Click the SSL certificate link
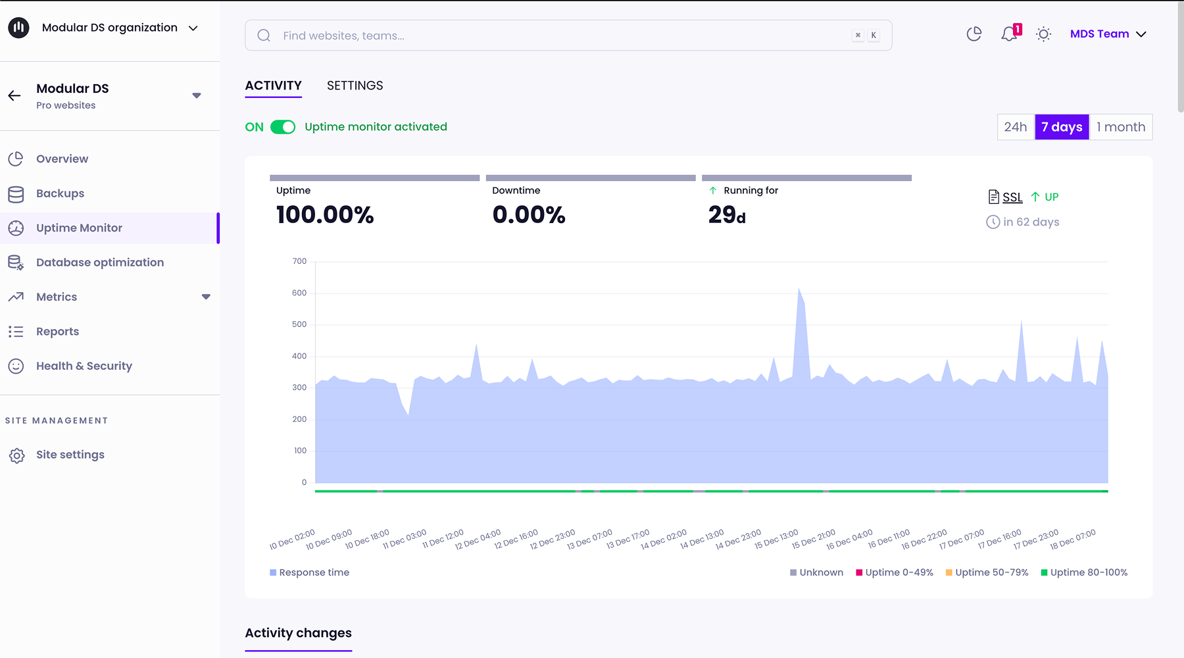The image size is (1184, 658). pyautogui.click(x=1012, y=197)
